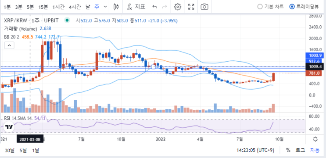
Task: Open the candlestick chart type selector
Action: pos(116,7)
